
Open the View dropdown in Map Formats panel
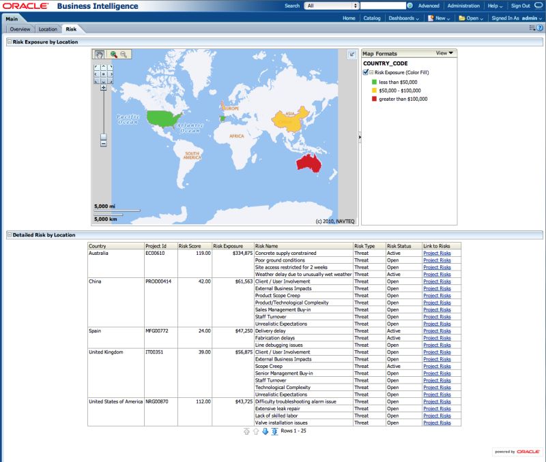point(444,52)
